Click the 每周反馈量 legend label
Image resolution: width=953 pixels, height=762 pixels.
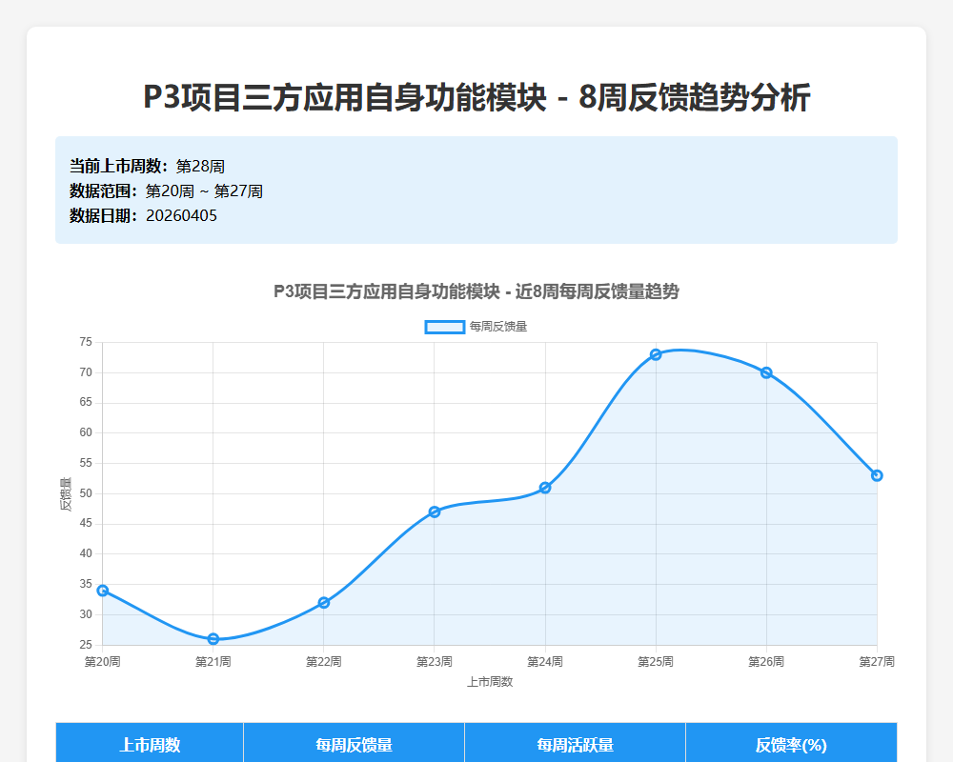tap(498, 327)
